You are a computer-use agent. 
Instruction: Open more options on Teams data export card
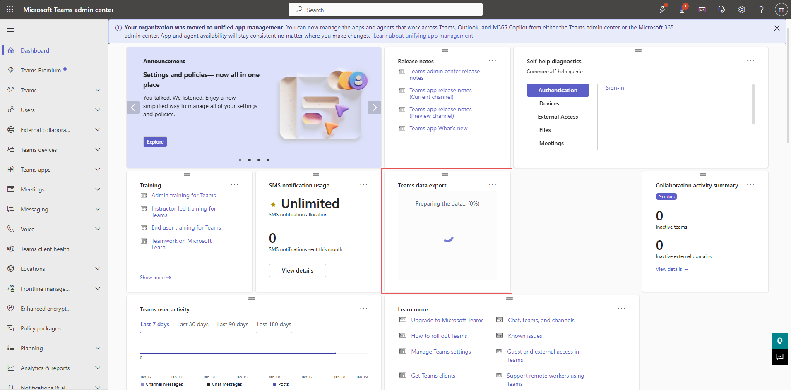492,184
